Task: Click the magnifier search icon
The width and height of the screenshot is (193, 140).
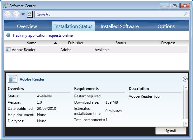Action: tap(186, 14)
